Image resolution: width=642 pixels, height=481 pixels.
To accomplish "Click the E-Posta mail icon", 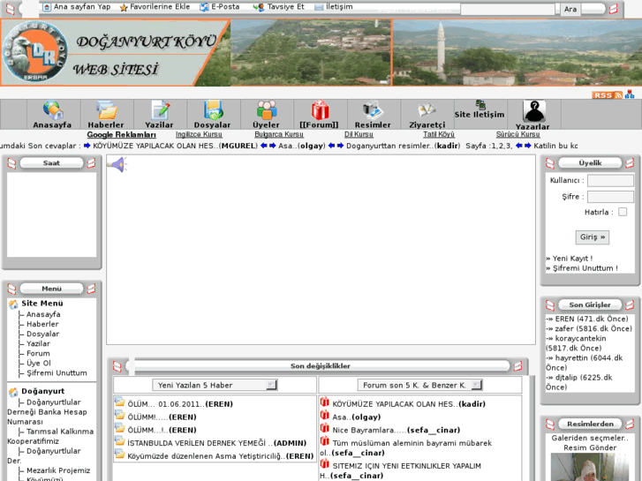I will (x=204, y=7).
